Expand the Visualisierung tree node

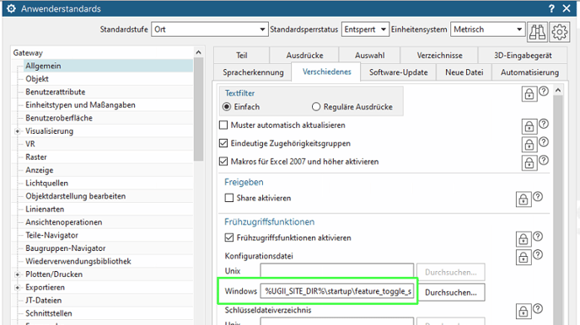pos(17,131)
